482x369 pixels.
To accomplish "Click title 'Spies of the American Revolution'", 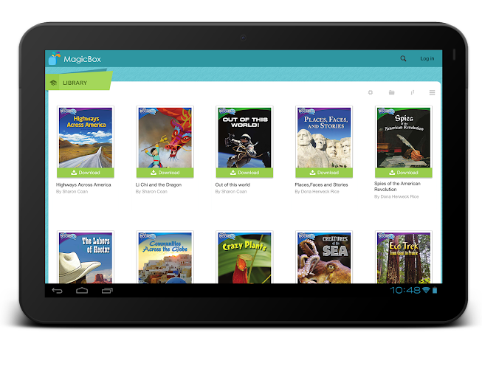I will pyautogui.click(x=397, y=186).
